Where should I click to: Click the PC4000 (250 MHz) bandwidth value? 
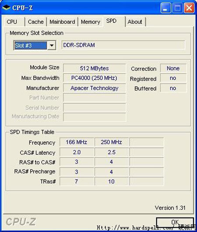(x=95, y=78)
